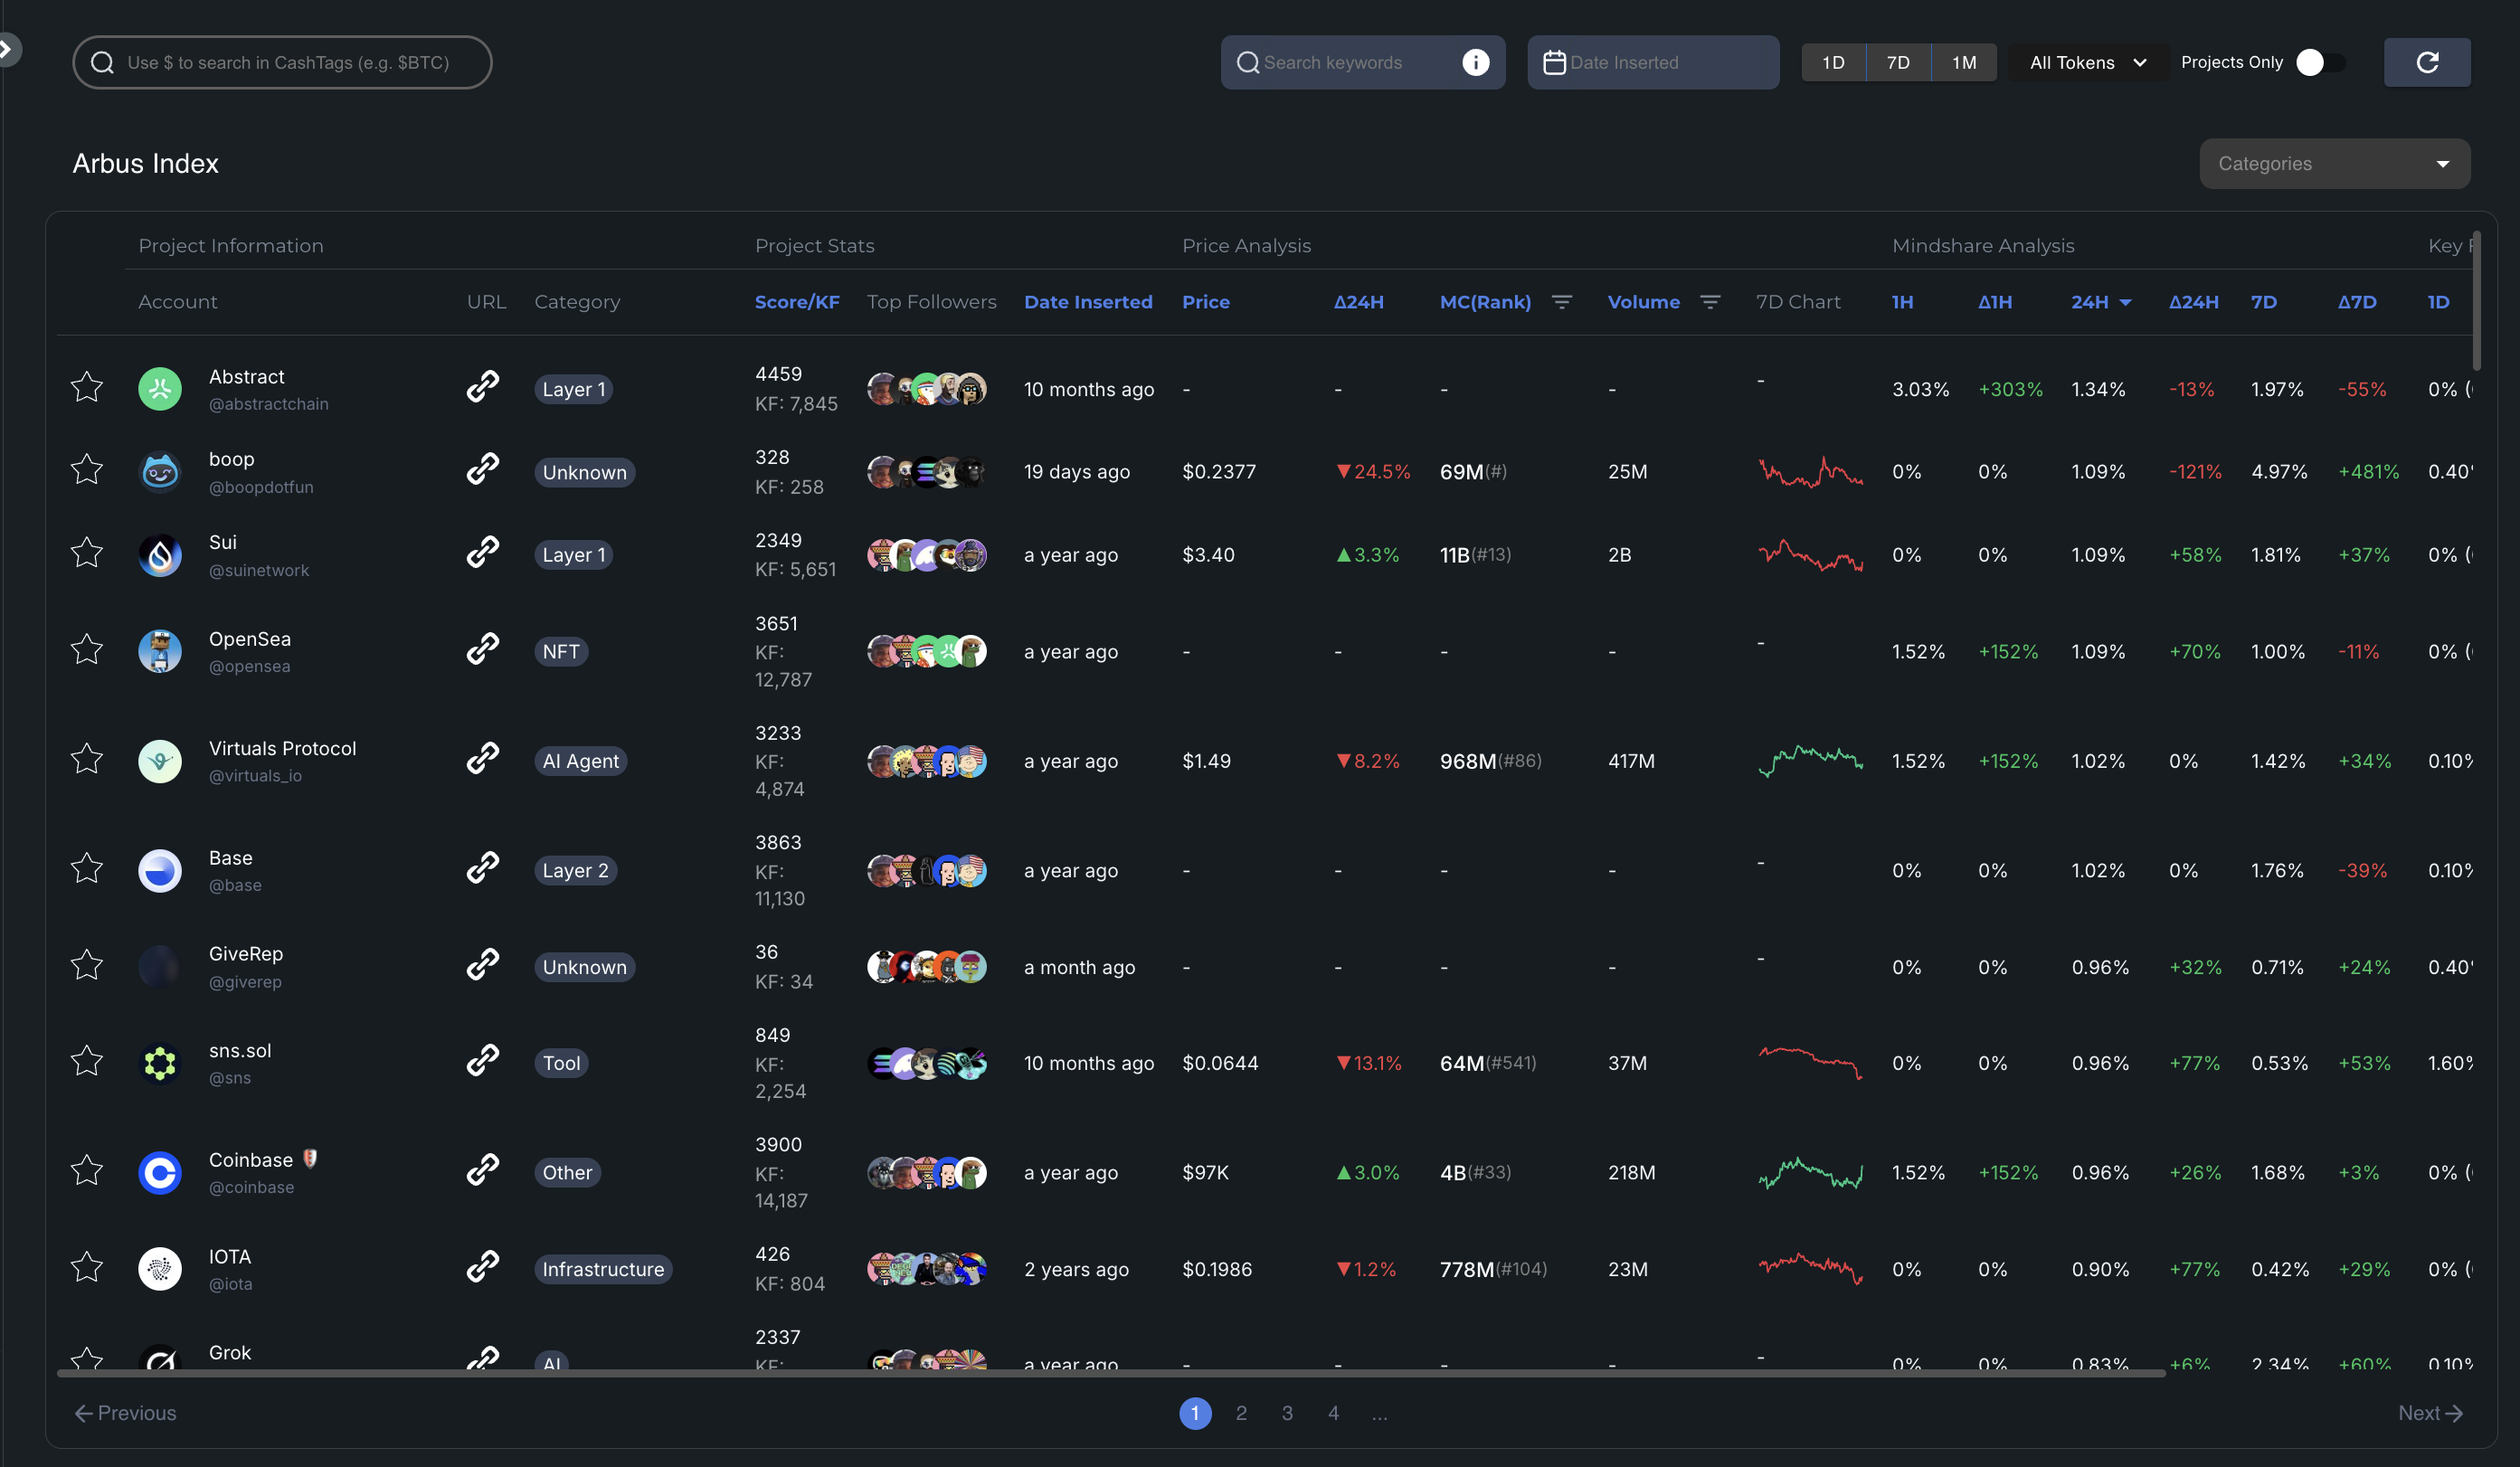The width and height of the screenshot is (2520, 1467).
Task: Sort by the Date Inserted column header
Action: (x=1088, y=302)
